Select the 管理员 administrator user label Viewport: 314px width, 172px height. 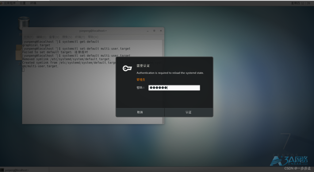[x=140, y=80]
